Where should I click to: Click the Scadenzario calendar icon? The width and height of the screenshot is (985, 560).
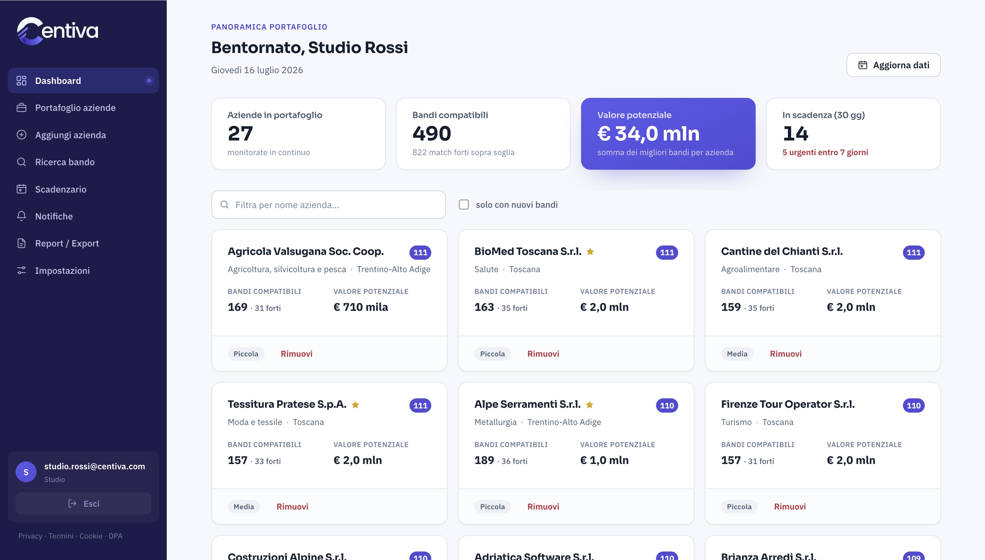click(21, 189)
